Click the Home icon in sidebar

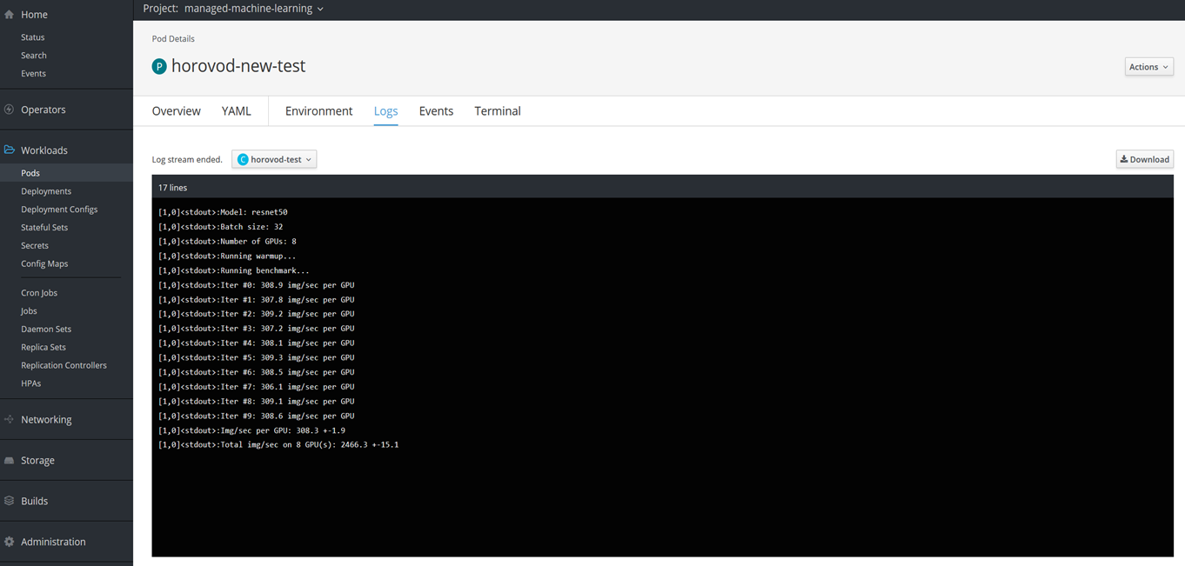click(10, 15)
